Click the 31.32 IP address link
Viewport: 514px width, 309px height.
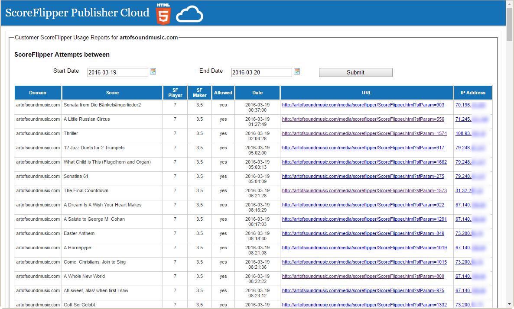click(x=469, y=191)
